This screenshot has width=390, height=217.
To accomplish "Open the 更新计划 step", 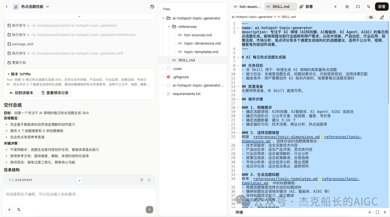I will [x=17, y=63].
